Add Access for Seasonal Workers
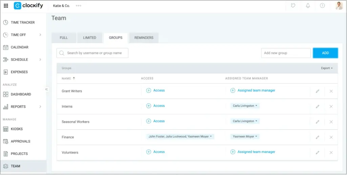 pyautogui.click(x=156, y=121)
